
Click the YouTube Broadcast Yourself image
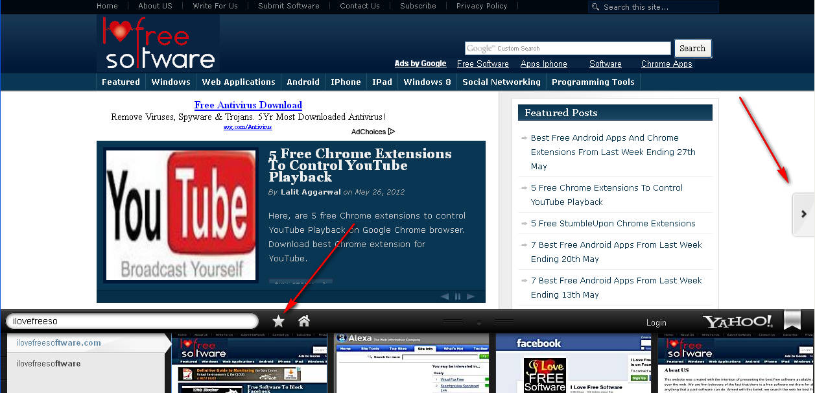click(180, 215)
